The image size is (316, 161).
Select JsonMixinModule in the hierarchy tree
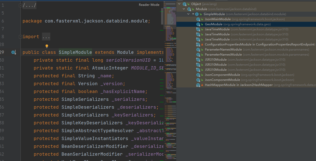click(218, 19)
